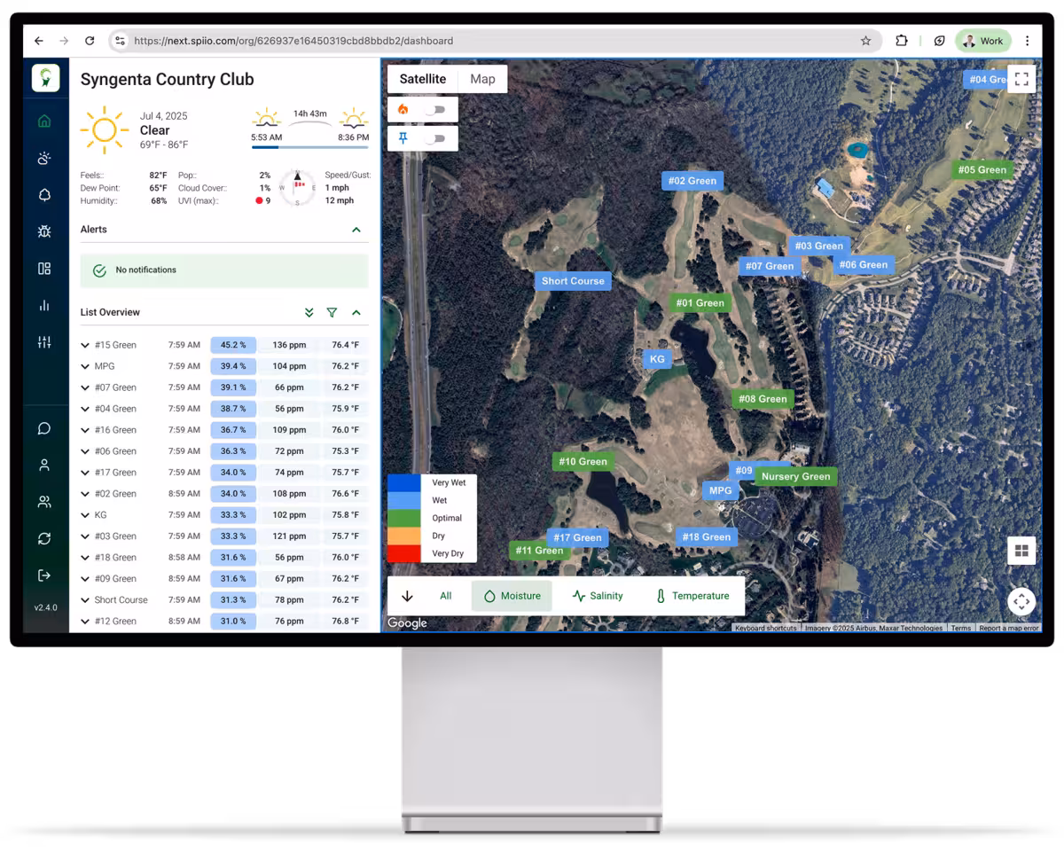The height and width of the screenshot is (853, 1064).
Task: Enter fullscreen map view
Action: coord(1021,79)
